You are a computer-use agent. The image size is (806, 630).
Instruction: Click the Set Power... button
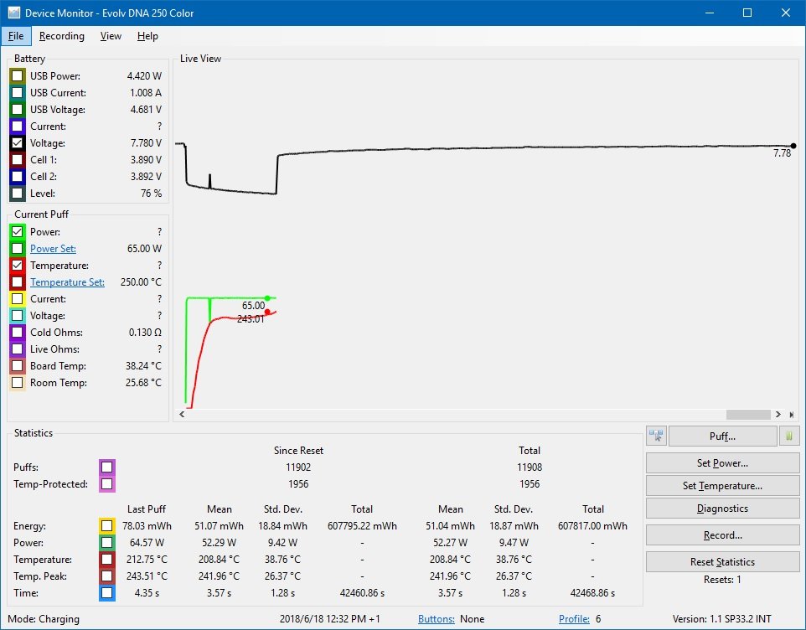click(x=722, y=462)
